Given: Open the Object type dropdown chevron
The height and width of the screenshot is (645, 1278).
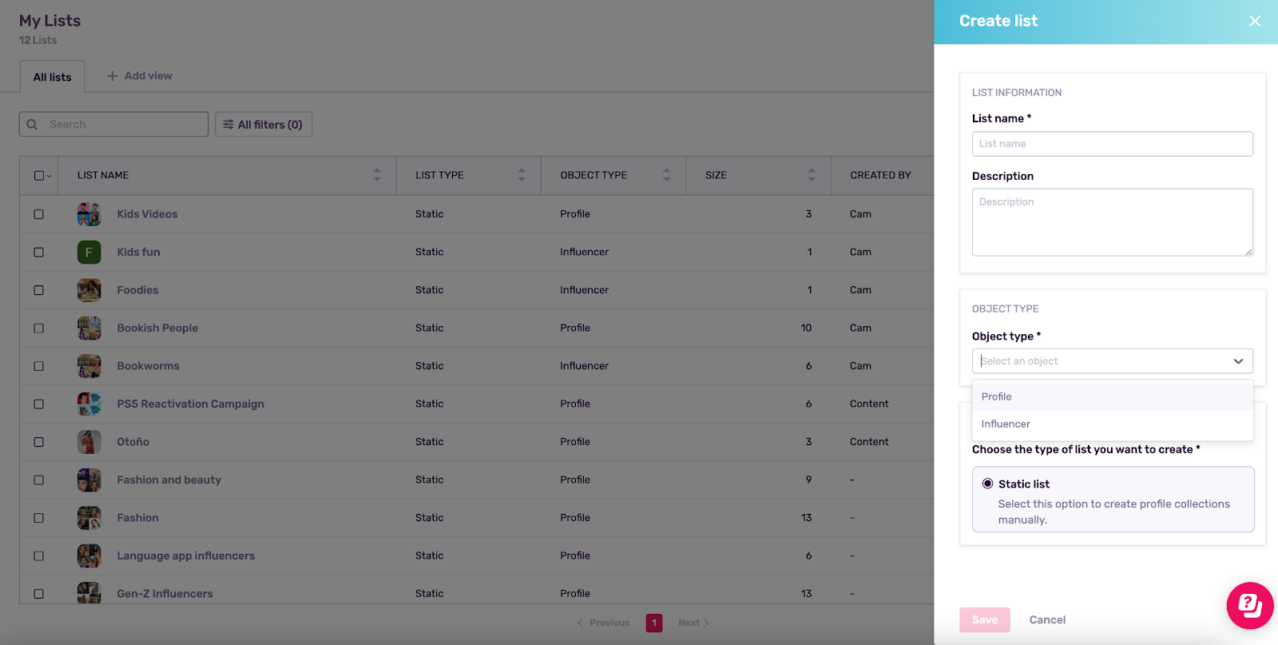Looking at the screenshot, I should coord(1238,361).
